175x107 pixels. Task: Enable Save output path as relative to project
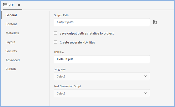tap(55, 33)
